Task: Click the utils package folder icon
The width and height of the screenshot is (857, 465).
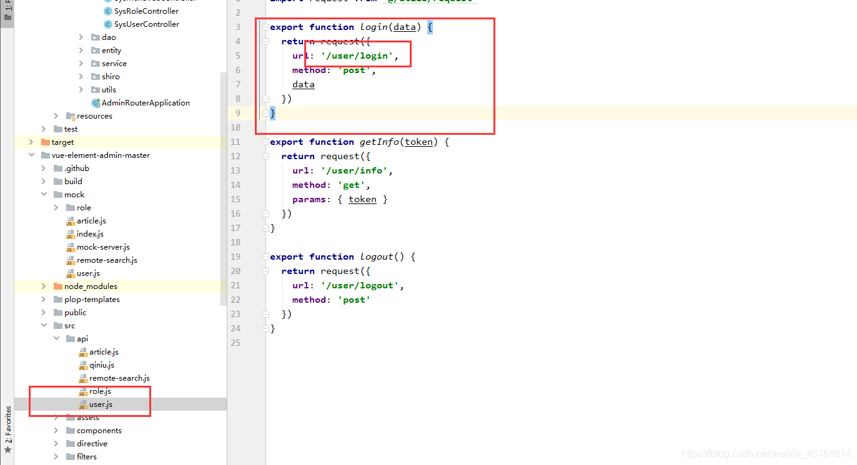Action: click(96, 90)
